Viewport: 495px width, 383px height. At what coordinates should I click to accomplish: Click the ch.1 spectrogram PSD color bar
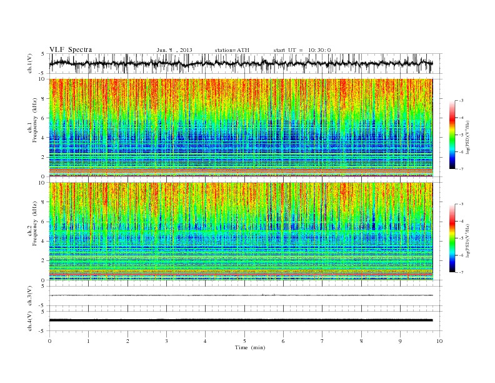point(452,135)
